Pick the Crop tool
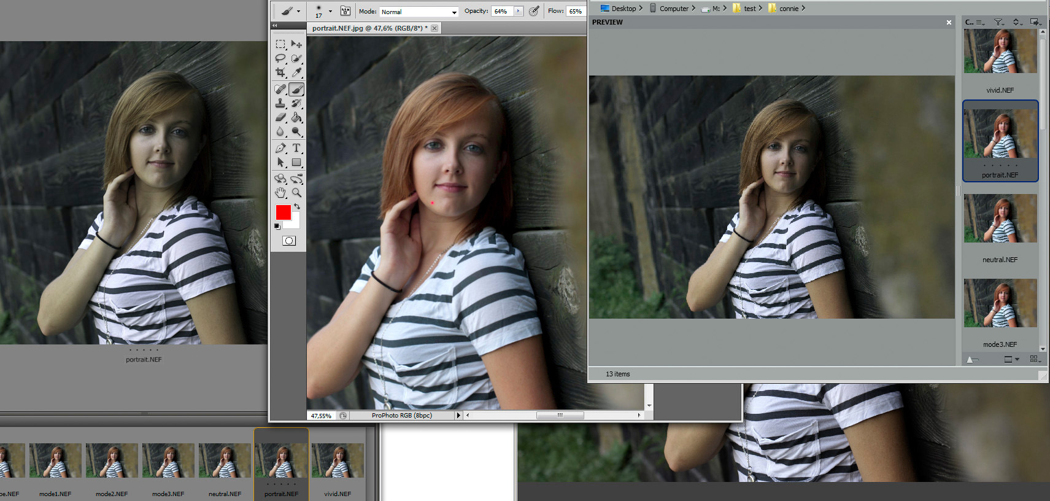This screenshot has width=1050, height=501. [x=280, y=72]
